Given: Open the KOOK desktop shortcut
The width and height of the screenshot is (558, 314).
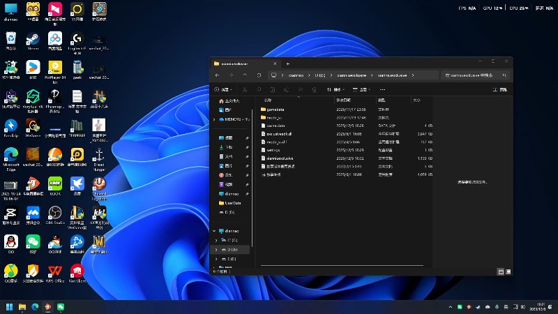Looking at the screenshot, I should click(x=55, y=184).
